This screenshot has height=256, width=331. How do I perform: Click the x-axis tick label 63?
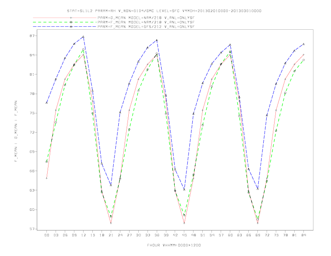pos(239,235)
